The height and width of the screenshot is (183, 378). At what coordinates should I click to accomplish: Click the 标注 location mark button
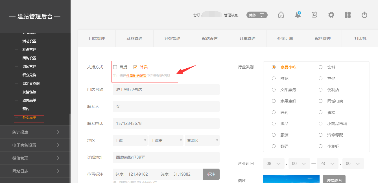(x=211, y=174)
